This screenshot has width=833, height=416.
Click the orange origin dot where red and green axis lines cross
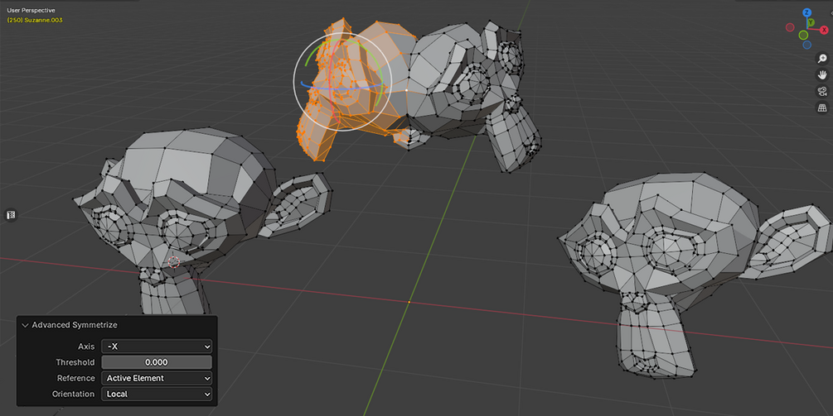[x=409, y=302]
